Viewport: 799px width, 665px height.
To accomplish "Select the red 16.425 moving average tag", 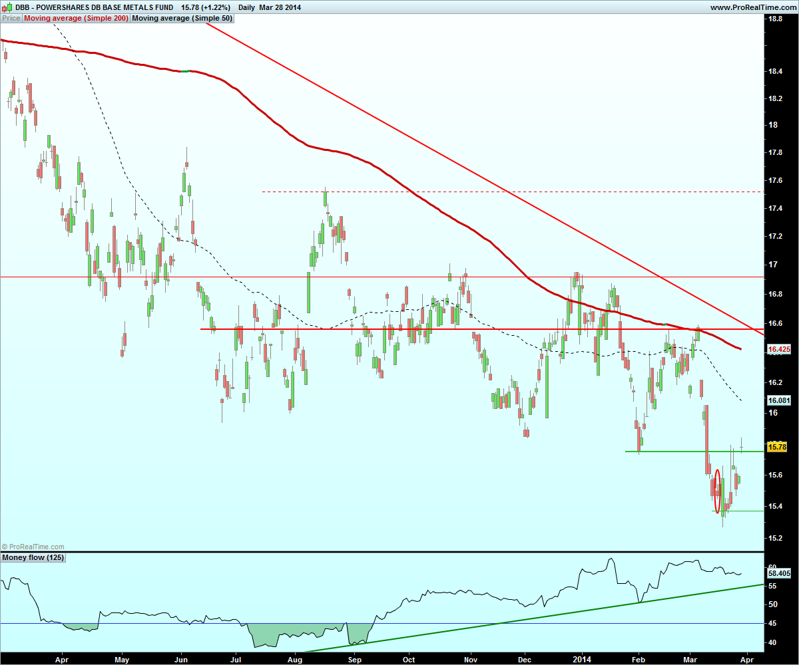I will tap(777, 348).
